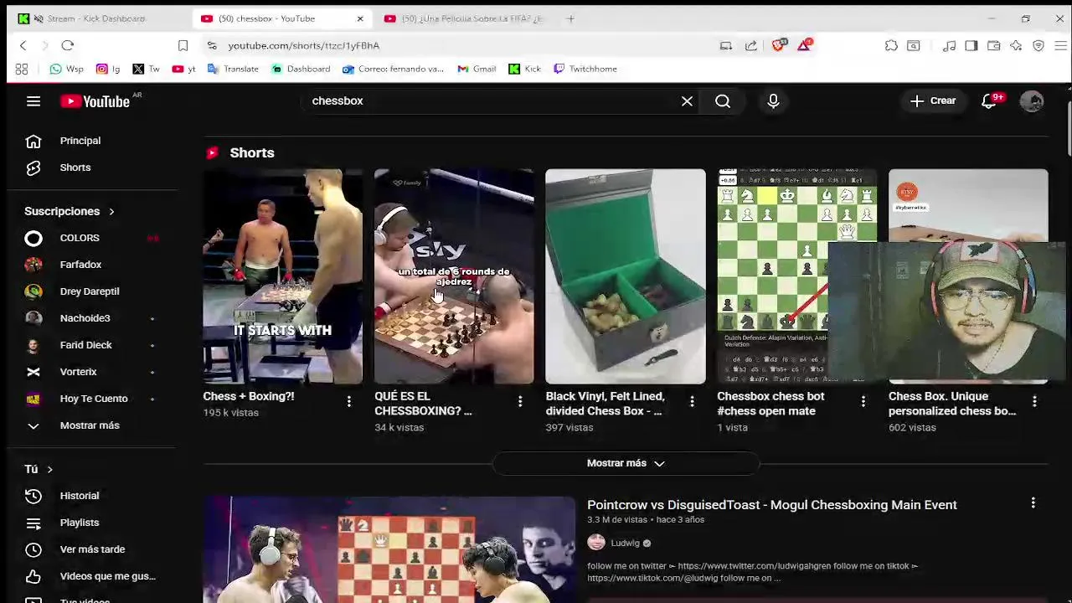Open options for Pointcrow vs DisguisedToast video
Image resolution: width=1072 pixels, height=603 pixels.
[x=1033, y=502]
